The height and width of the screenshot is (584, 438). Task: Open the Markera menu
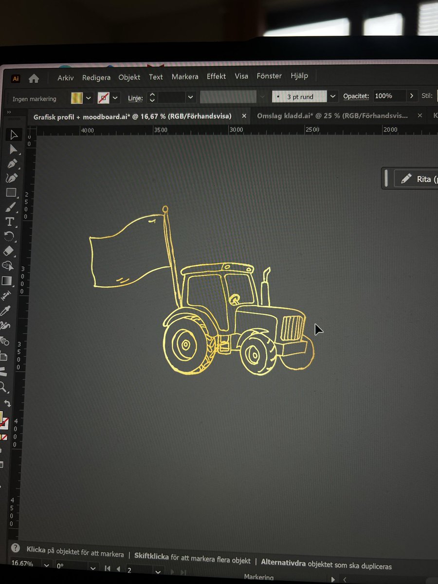click(x=185, y=76)
